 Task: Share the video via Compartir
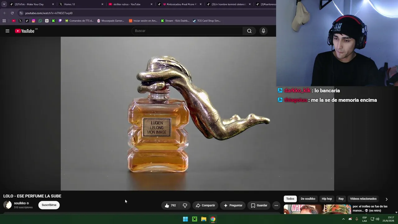[205, 205]
